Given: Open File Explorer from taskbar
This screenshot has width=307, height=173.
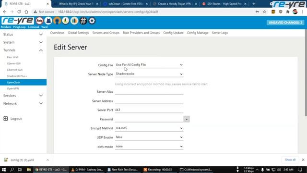Looking at the screenshot, I should click(x=29, y=170).
